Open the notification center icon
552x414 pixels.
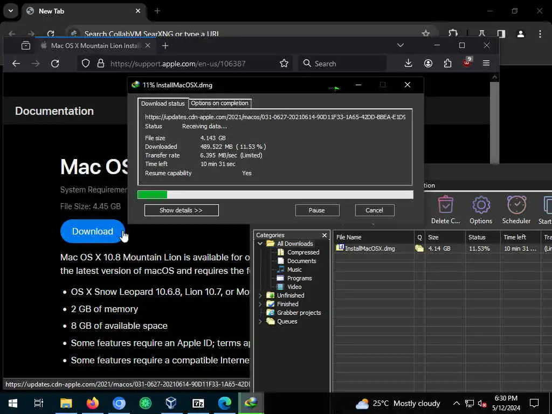(x=534, y=403)
